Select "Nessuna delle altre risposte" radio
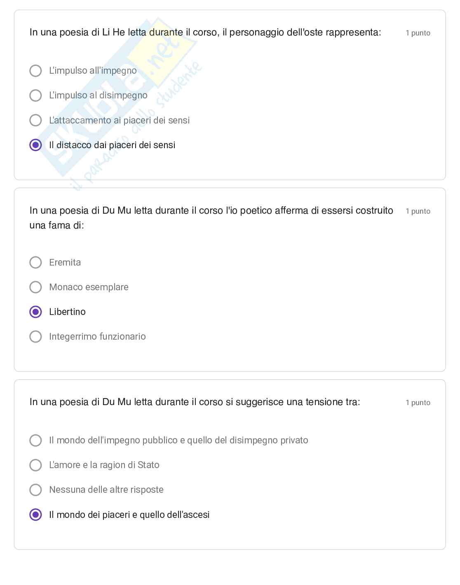460x585 pixels. (36, 489)
